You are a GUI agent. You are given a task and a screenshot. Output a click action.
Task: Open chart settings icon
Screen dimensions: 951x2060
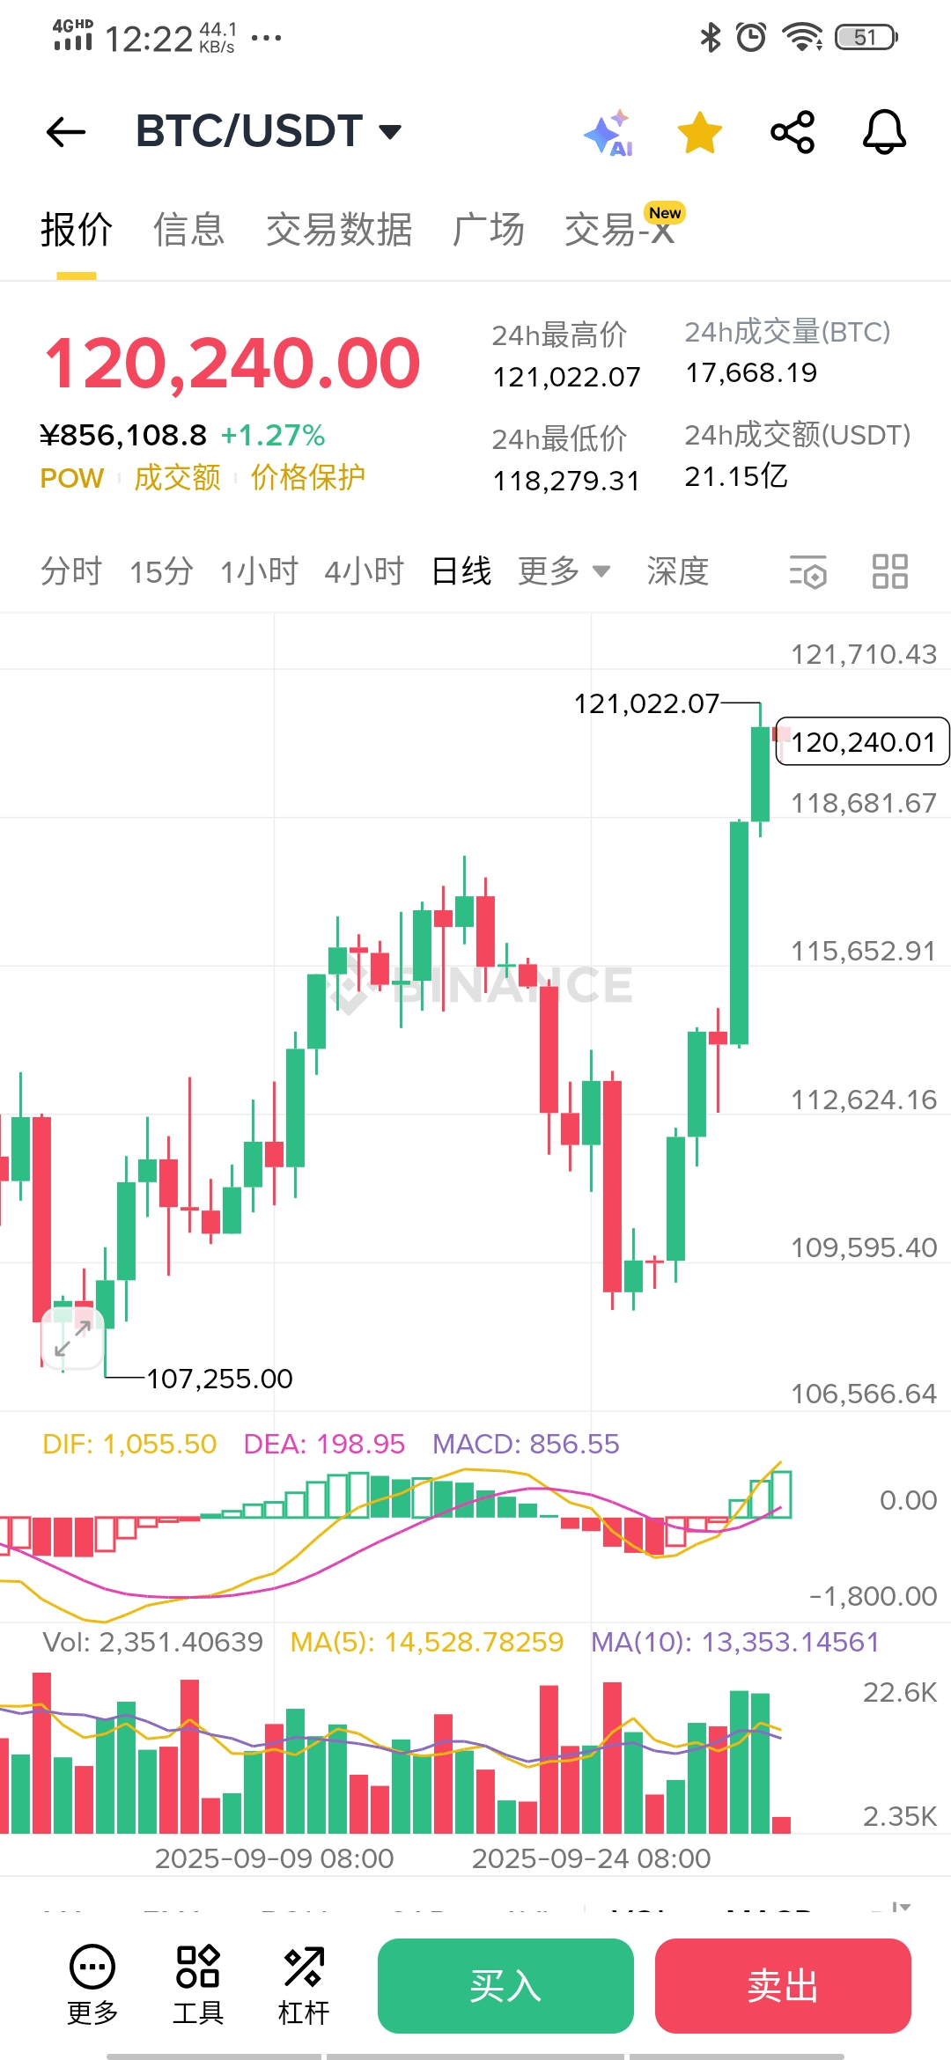(x=808, y=571)
